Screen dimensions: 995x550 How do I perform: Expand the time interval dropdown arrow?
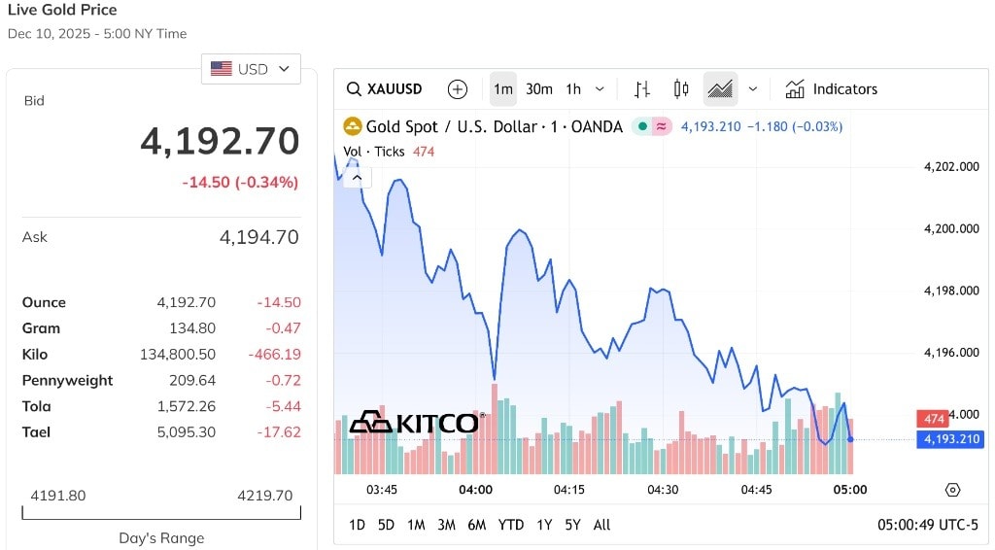tap(600, 89)
